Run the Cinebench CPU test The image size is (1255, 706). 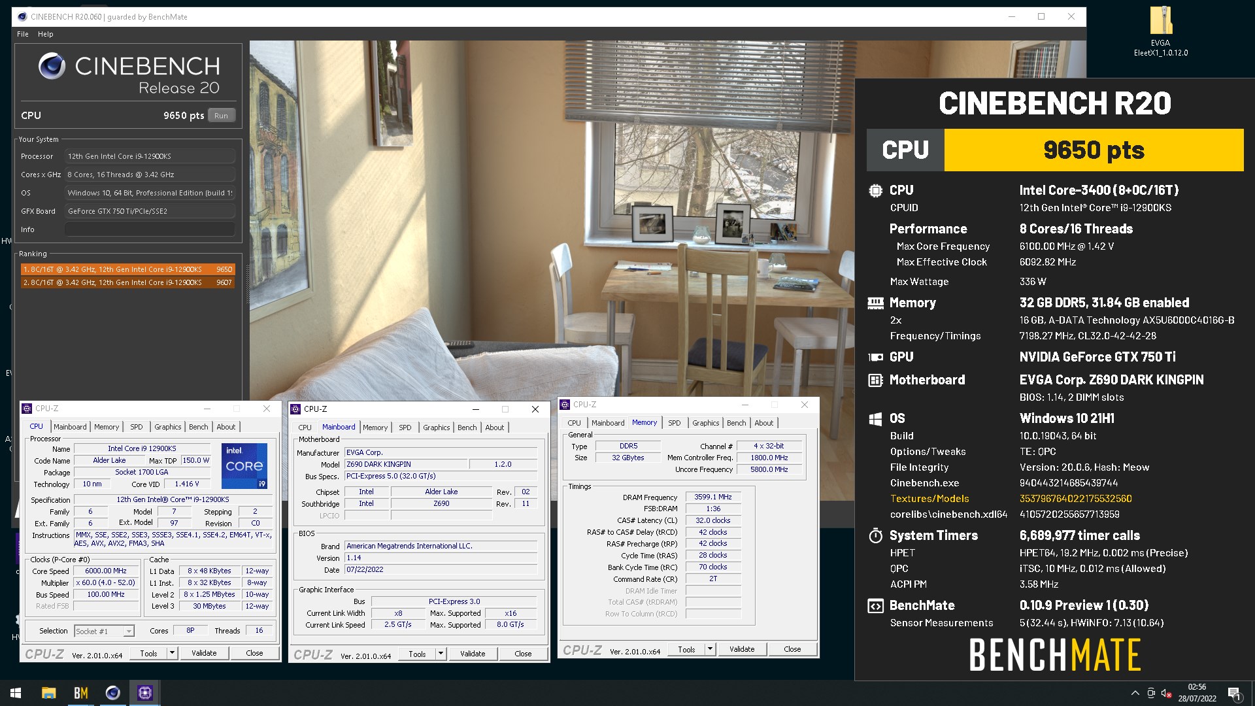222,116
